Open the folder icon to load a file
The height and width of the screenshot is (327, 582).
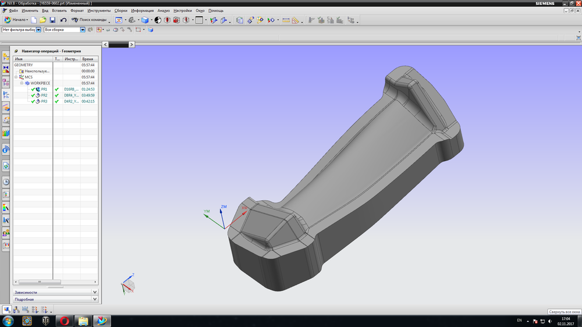[43, 20]
